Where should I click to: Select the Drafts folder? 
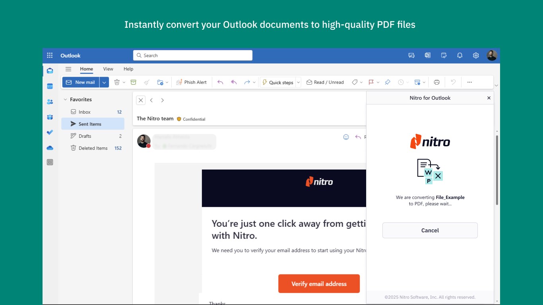[93, 136]
